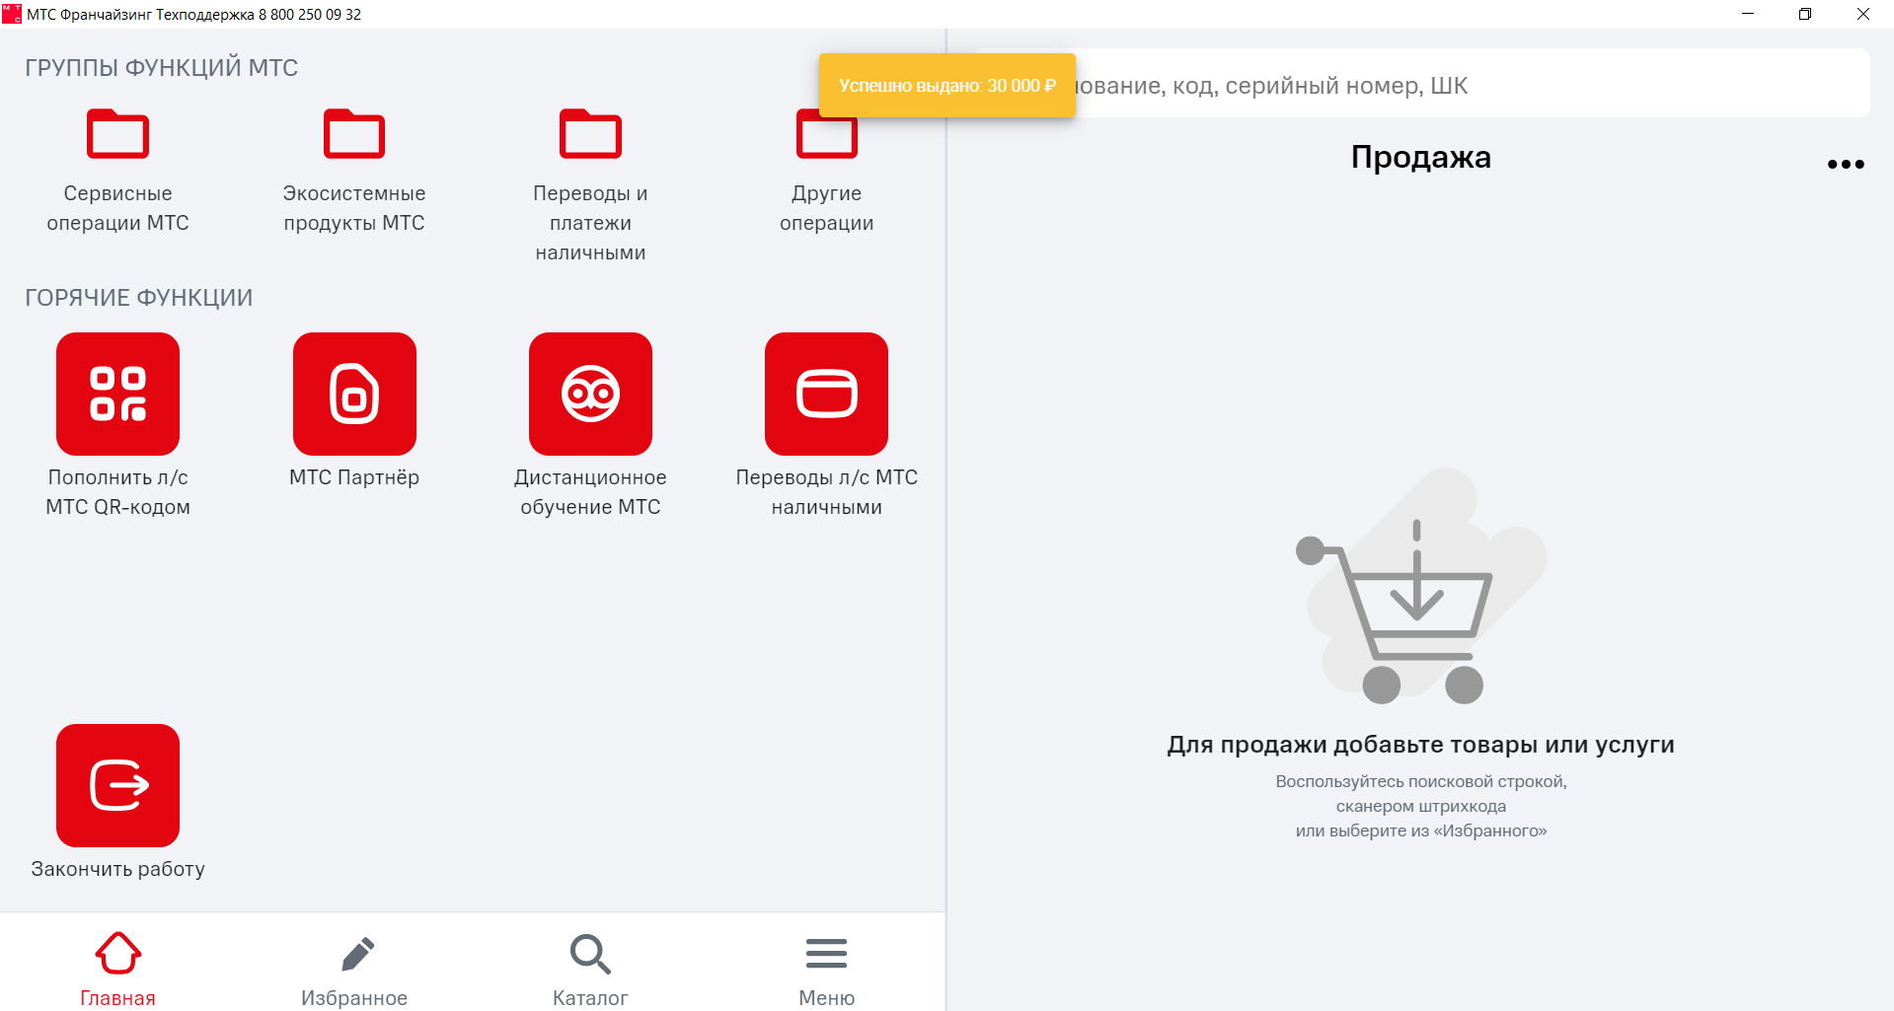
Task: Open Меню hamburger tab
Action: (x=826, y=969)
